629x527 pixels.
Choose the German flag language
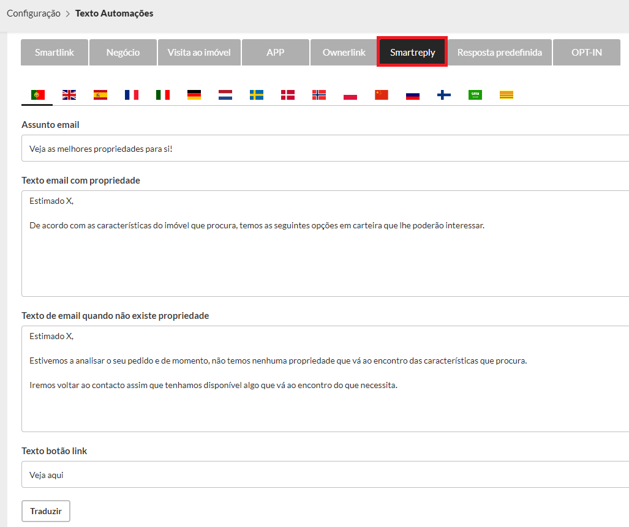coord(194,95)
